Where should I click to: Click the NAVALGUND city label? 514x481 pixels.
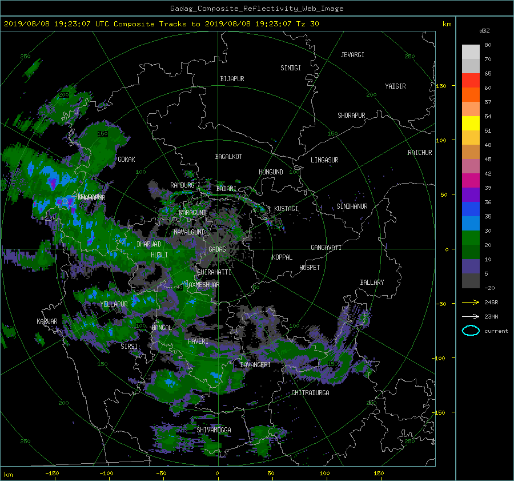189,232
